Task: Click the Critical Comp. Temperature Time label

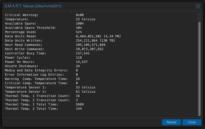Action: point(36,83)
